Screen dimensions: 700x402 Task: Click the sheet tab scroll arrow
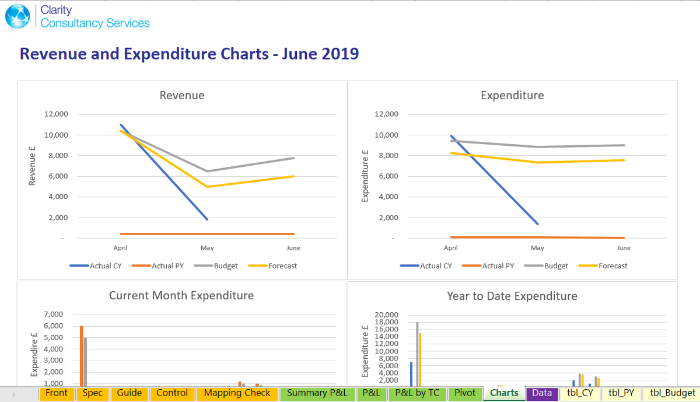[x=13, y=394]
